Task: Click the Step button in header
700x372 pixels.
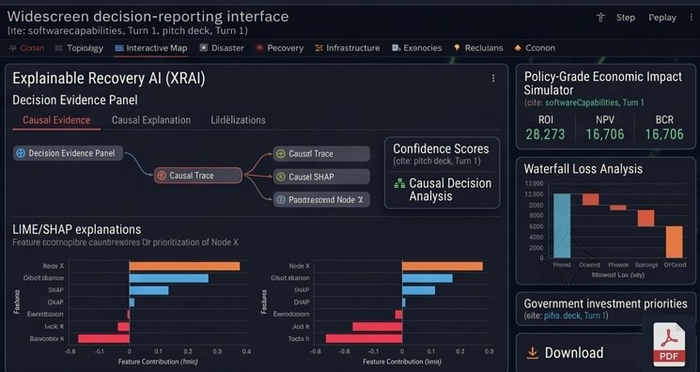Action: (626, 18)
